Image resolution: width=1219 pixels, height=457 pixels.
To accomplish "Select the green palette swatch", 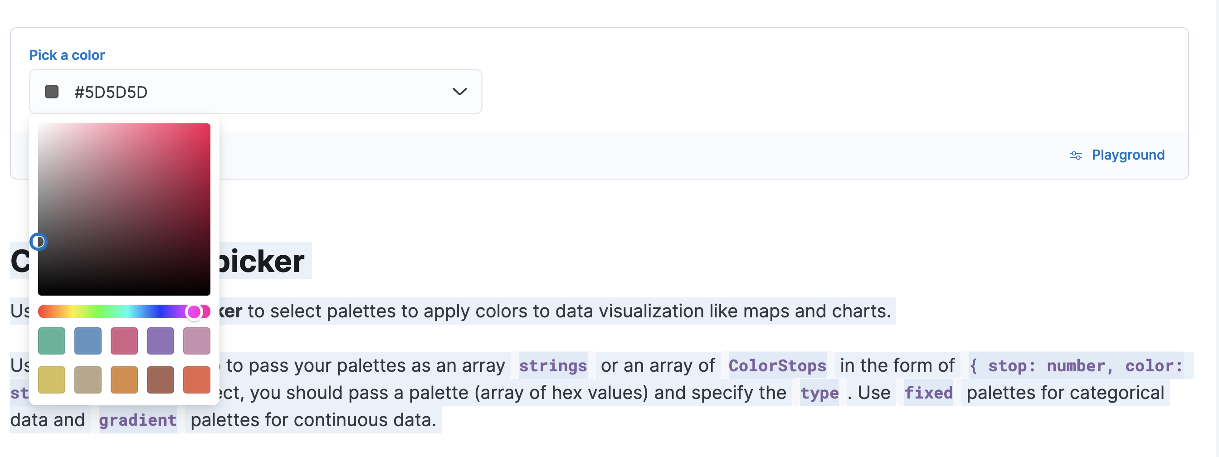I will [x=52, y=340].
